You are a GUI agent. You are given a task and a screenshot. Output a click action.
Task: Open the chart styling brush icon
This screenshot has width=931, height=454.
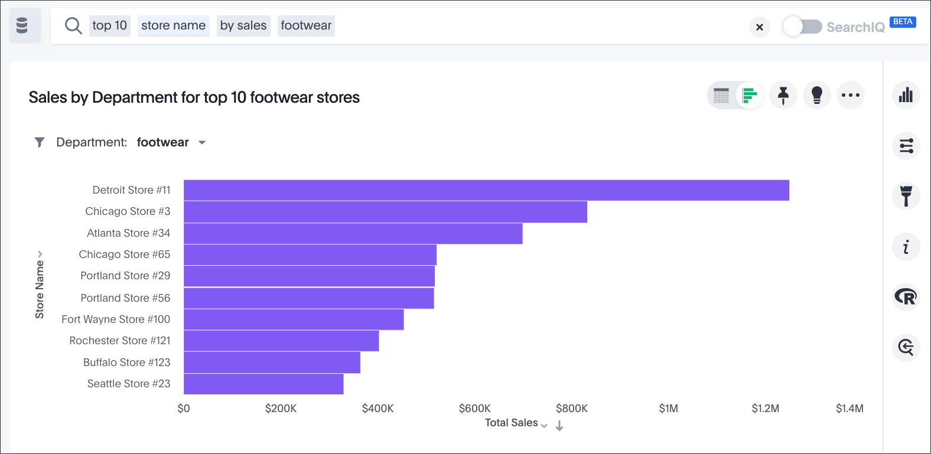click(906, 196)
